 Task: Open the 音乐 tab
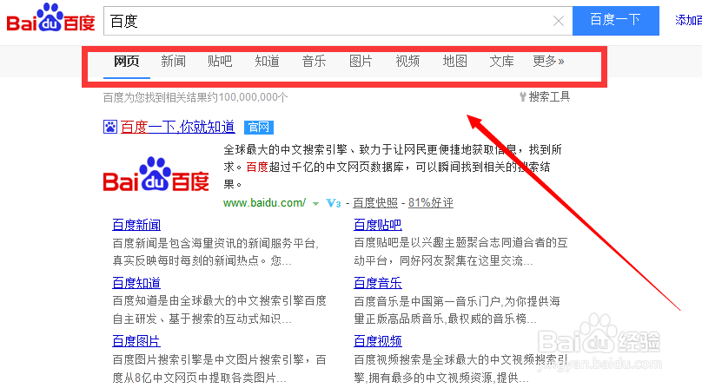pyautogui.click(x=314, y=61)
